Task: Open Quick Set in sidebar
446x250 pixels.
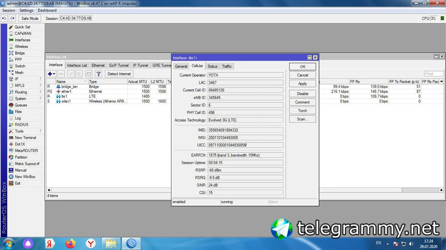Action: [22, 27]
